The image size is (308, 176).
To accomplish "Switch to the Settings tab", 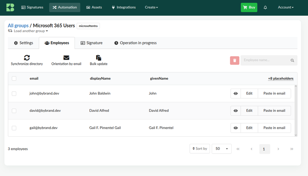I will pyautogui.click(x=23, y=43).
